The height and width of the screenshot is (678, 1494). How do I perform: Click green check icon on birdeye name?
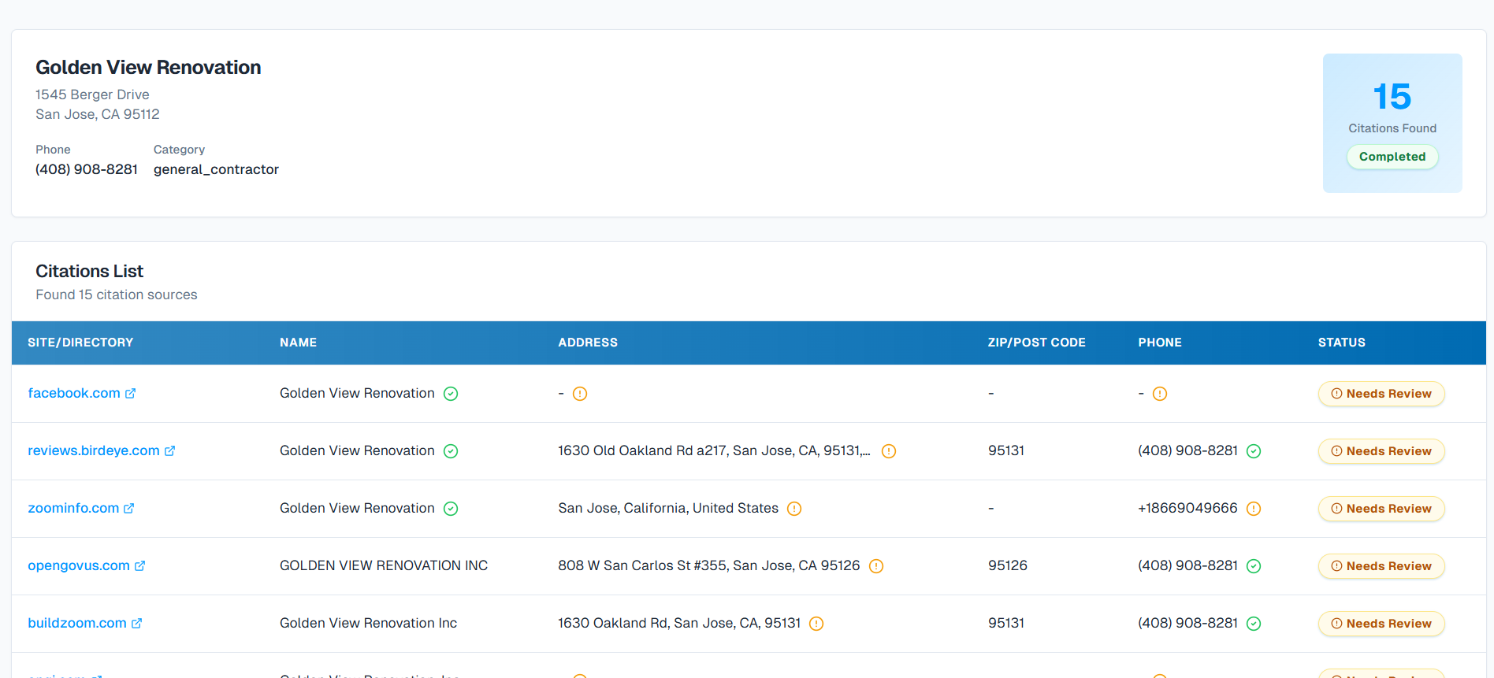tap(451, 451)
